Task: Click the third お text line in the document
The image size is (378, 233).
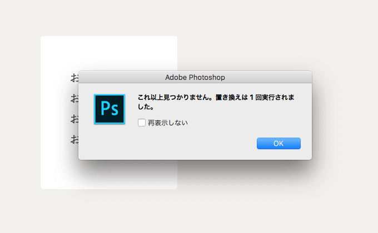Action: point(74,119)
